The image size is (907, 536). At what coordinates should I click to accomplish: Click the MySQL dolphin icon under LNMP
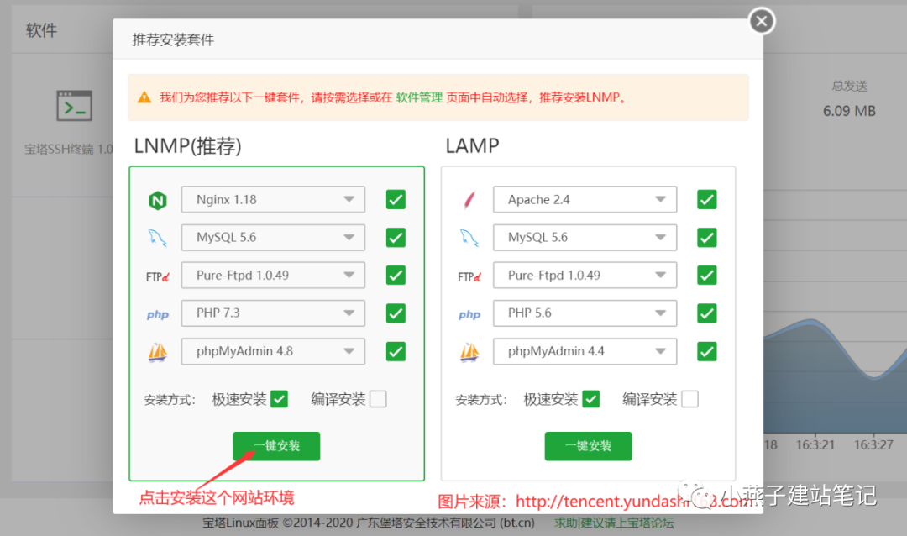pos(157,237)
